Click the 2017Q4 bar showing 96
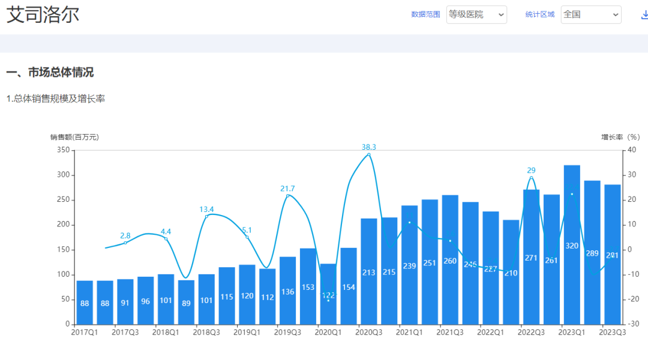The image size is (648, 342). click(145, 300)
